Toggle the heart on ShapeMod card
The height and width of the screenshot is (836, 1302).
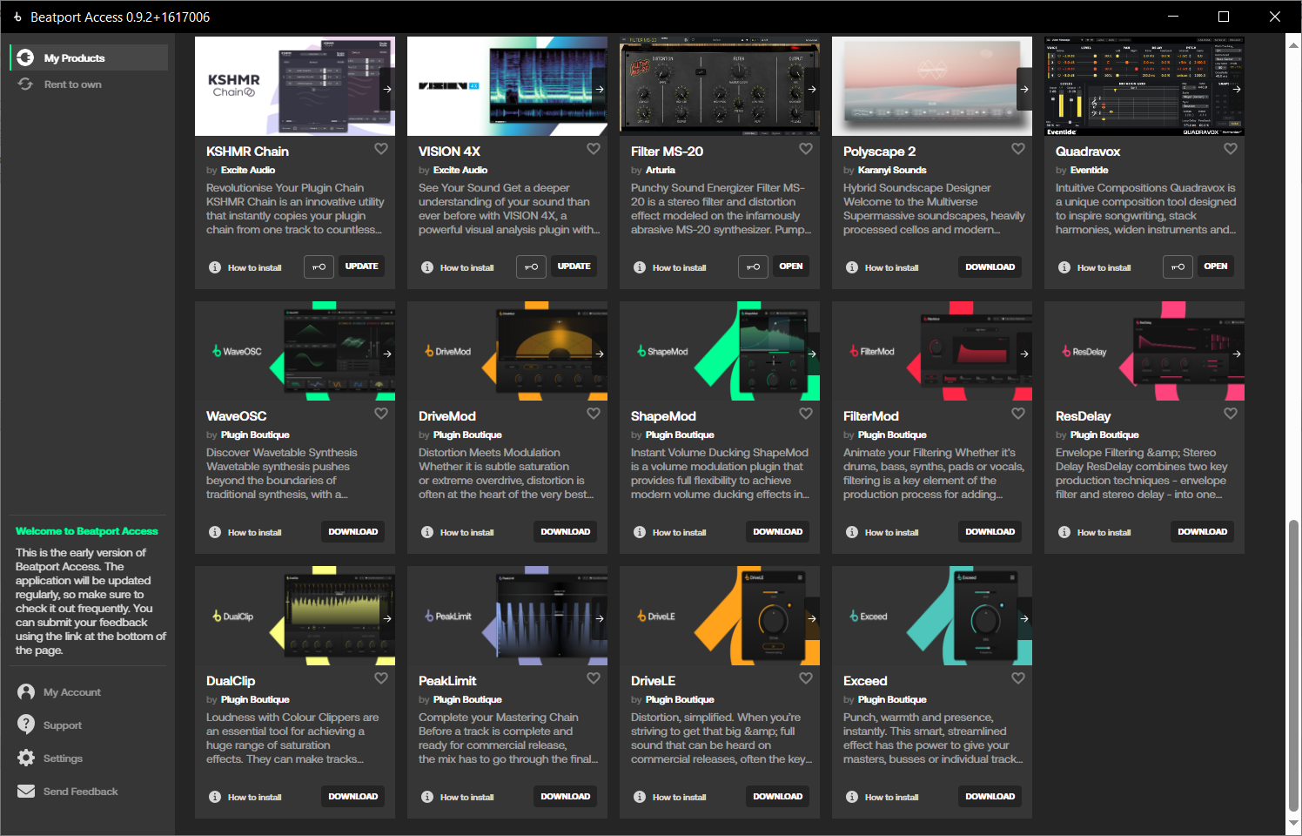pyautogui.click(x=806, y=414)
